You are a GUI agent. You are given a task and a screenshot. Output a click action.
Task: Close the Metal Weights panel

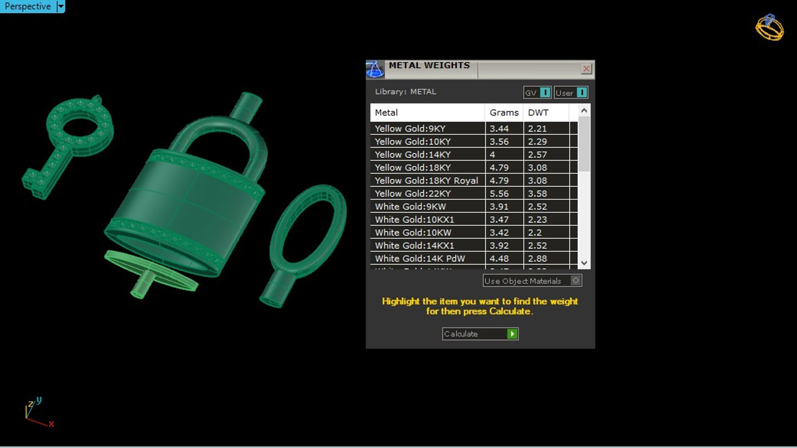click(586, 69)
